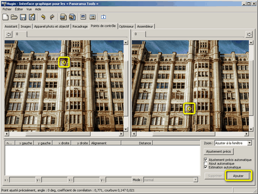Show next image with the right arrow button
Screen dimensions: 258x194
[x=249, y=35]
